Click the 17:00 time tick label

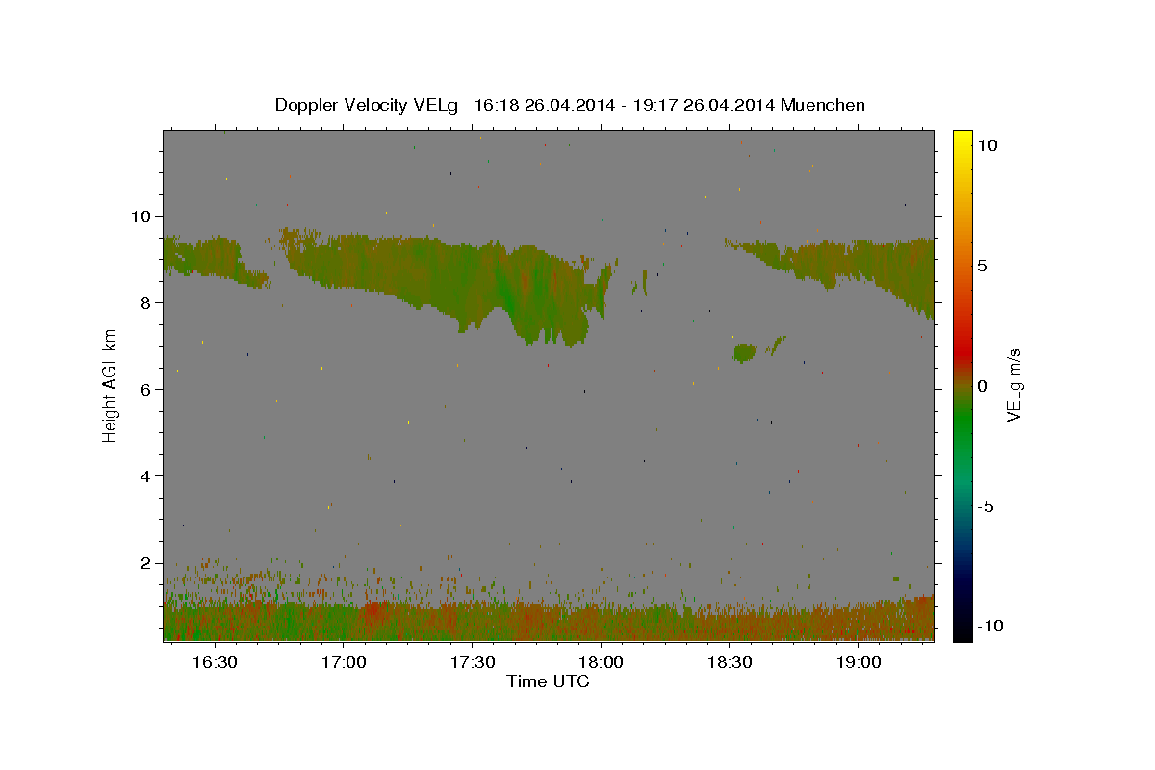tap(344, 662)
